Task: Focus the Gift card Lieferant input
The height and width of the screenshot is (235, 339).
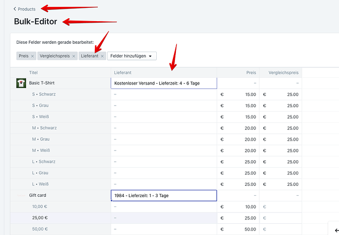Action: click(x=164, y=196)
